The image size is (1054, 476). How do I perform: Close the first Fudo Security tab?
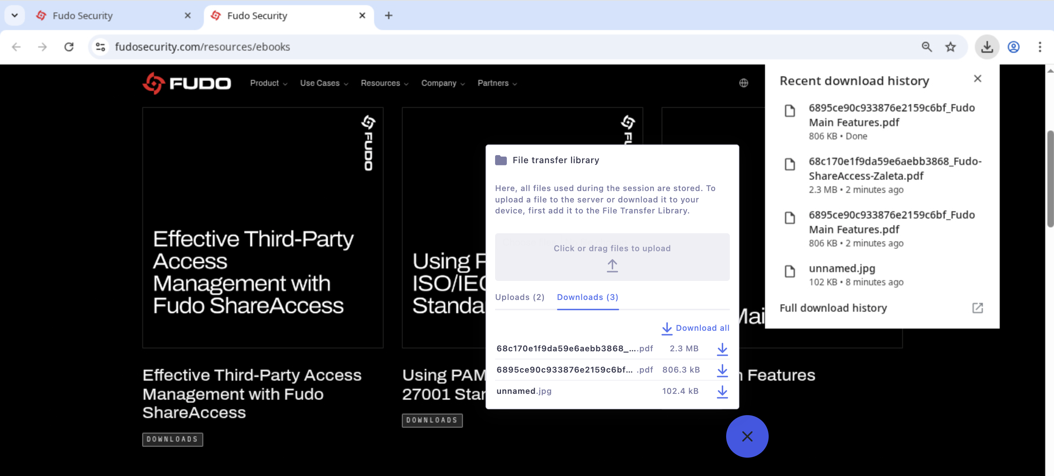[188, 15]
